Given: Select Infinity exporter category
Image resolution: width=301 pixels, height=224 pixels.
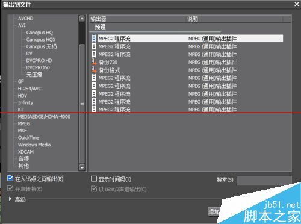Looking at the screenshot, I should [x=25, y=102].
